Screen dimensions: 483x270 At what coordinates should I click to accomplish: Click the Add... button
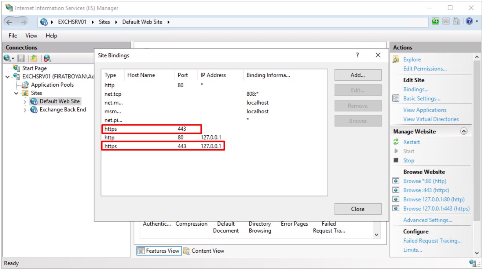[358, 75]
